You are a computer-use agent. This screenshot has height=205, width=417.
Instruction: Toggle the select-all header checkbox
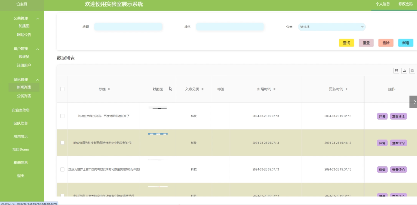pyautogui.click(x=62, y=89)
